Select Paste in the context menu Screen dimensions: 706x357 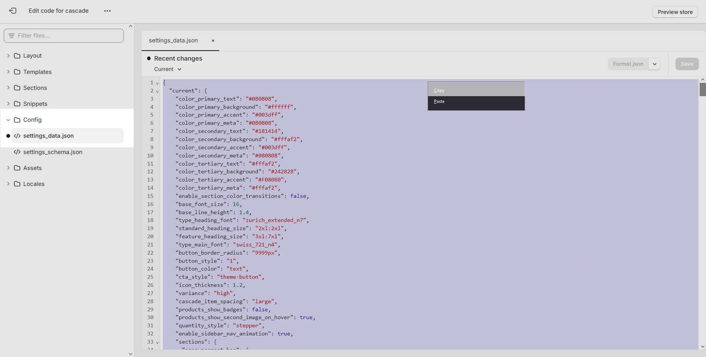476,101
